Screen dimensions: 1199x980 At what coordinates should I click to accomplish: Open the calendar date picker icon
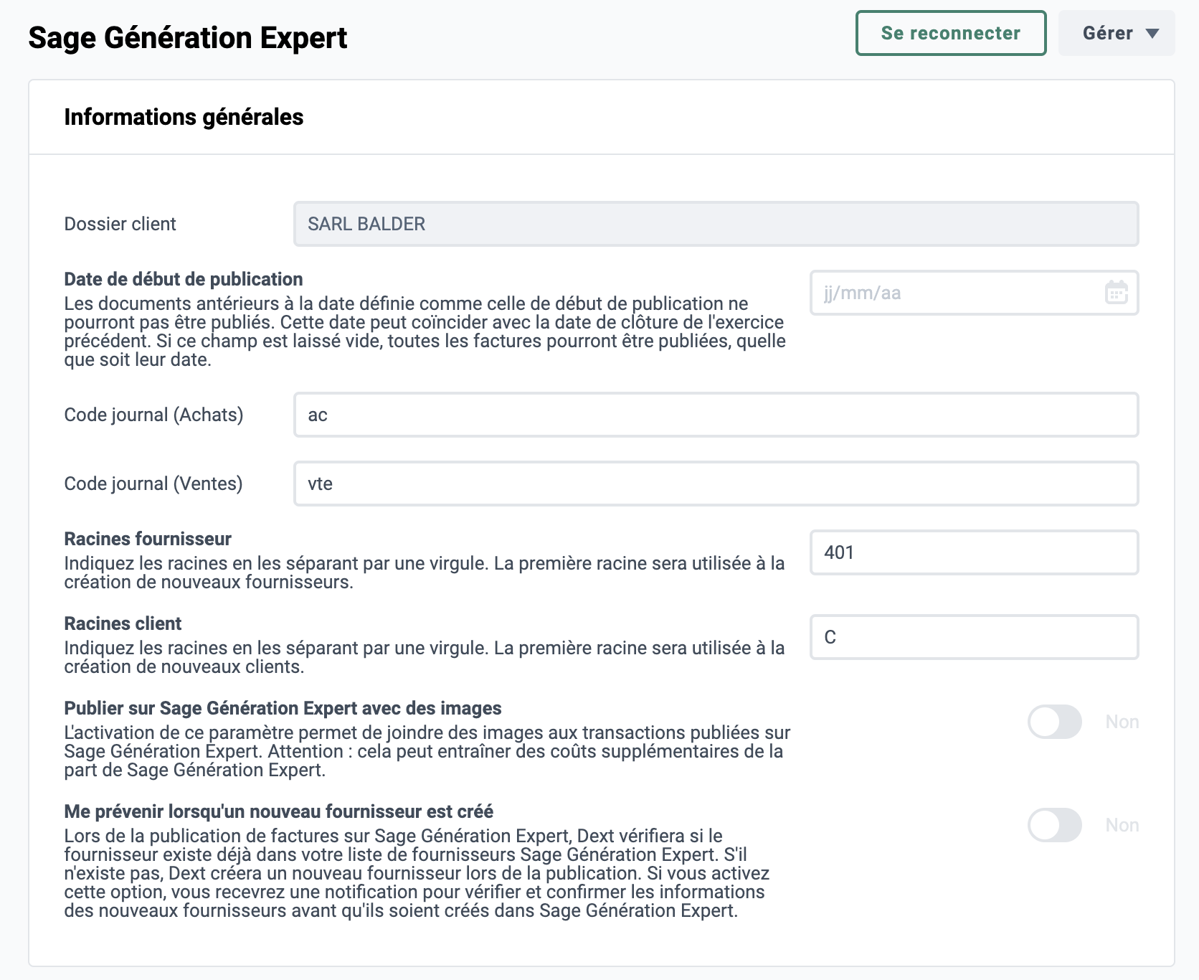pos(1116,293)
